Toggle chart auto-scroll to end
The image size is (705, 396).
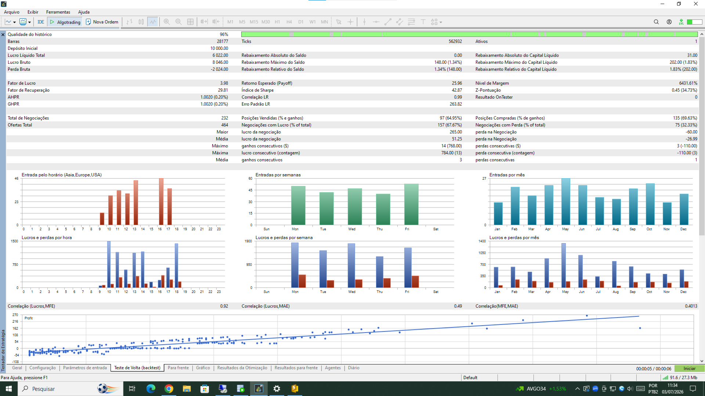[204, 22]
